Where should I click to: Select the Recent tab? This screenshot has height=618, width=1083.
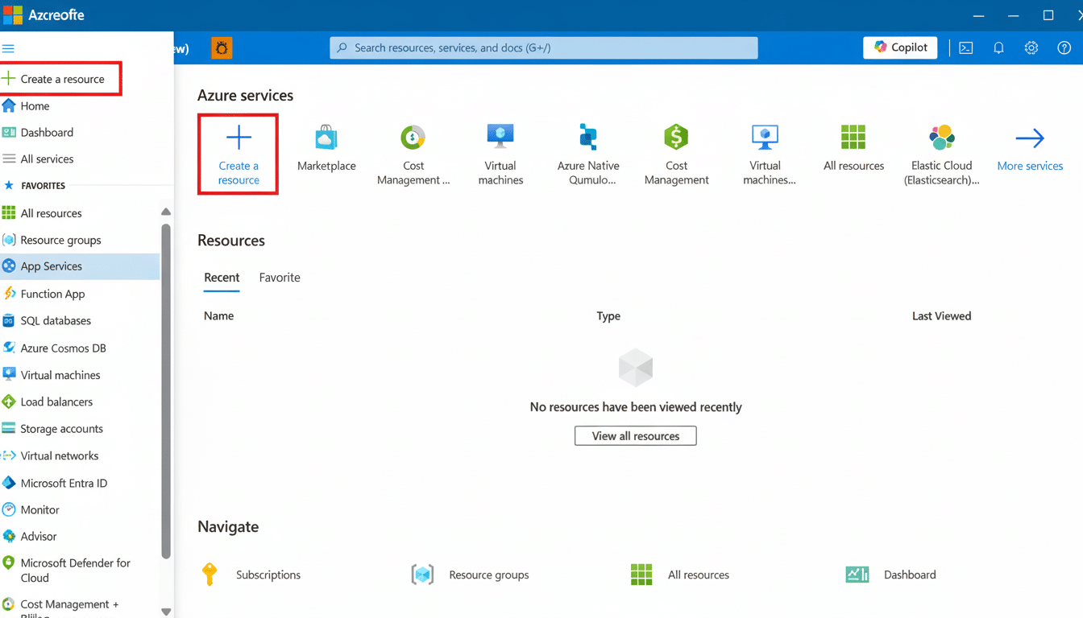(222, 277)
